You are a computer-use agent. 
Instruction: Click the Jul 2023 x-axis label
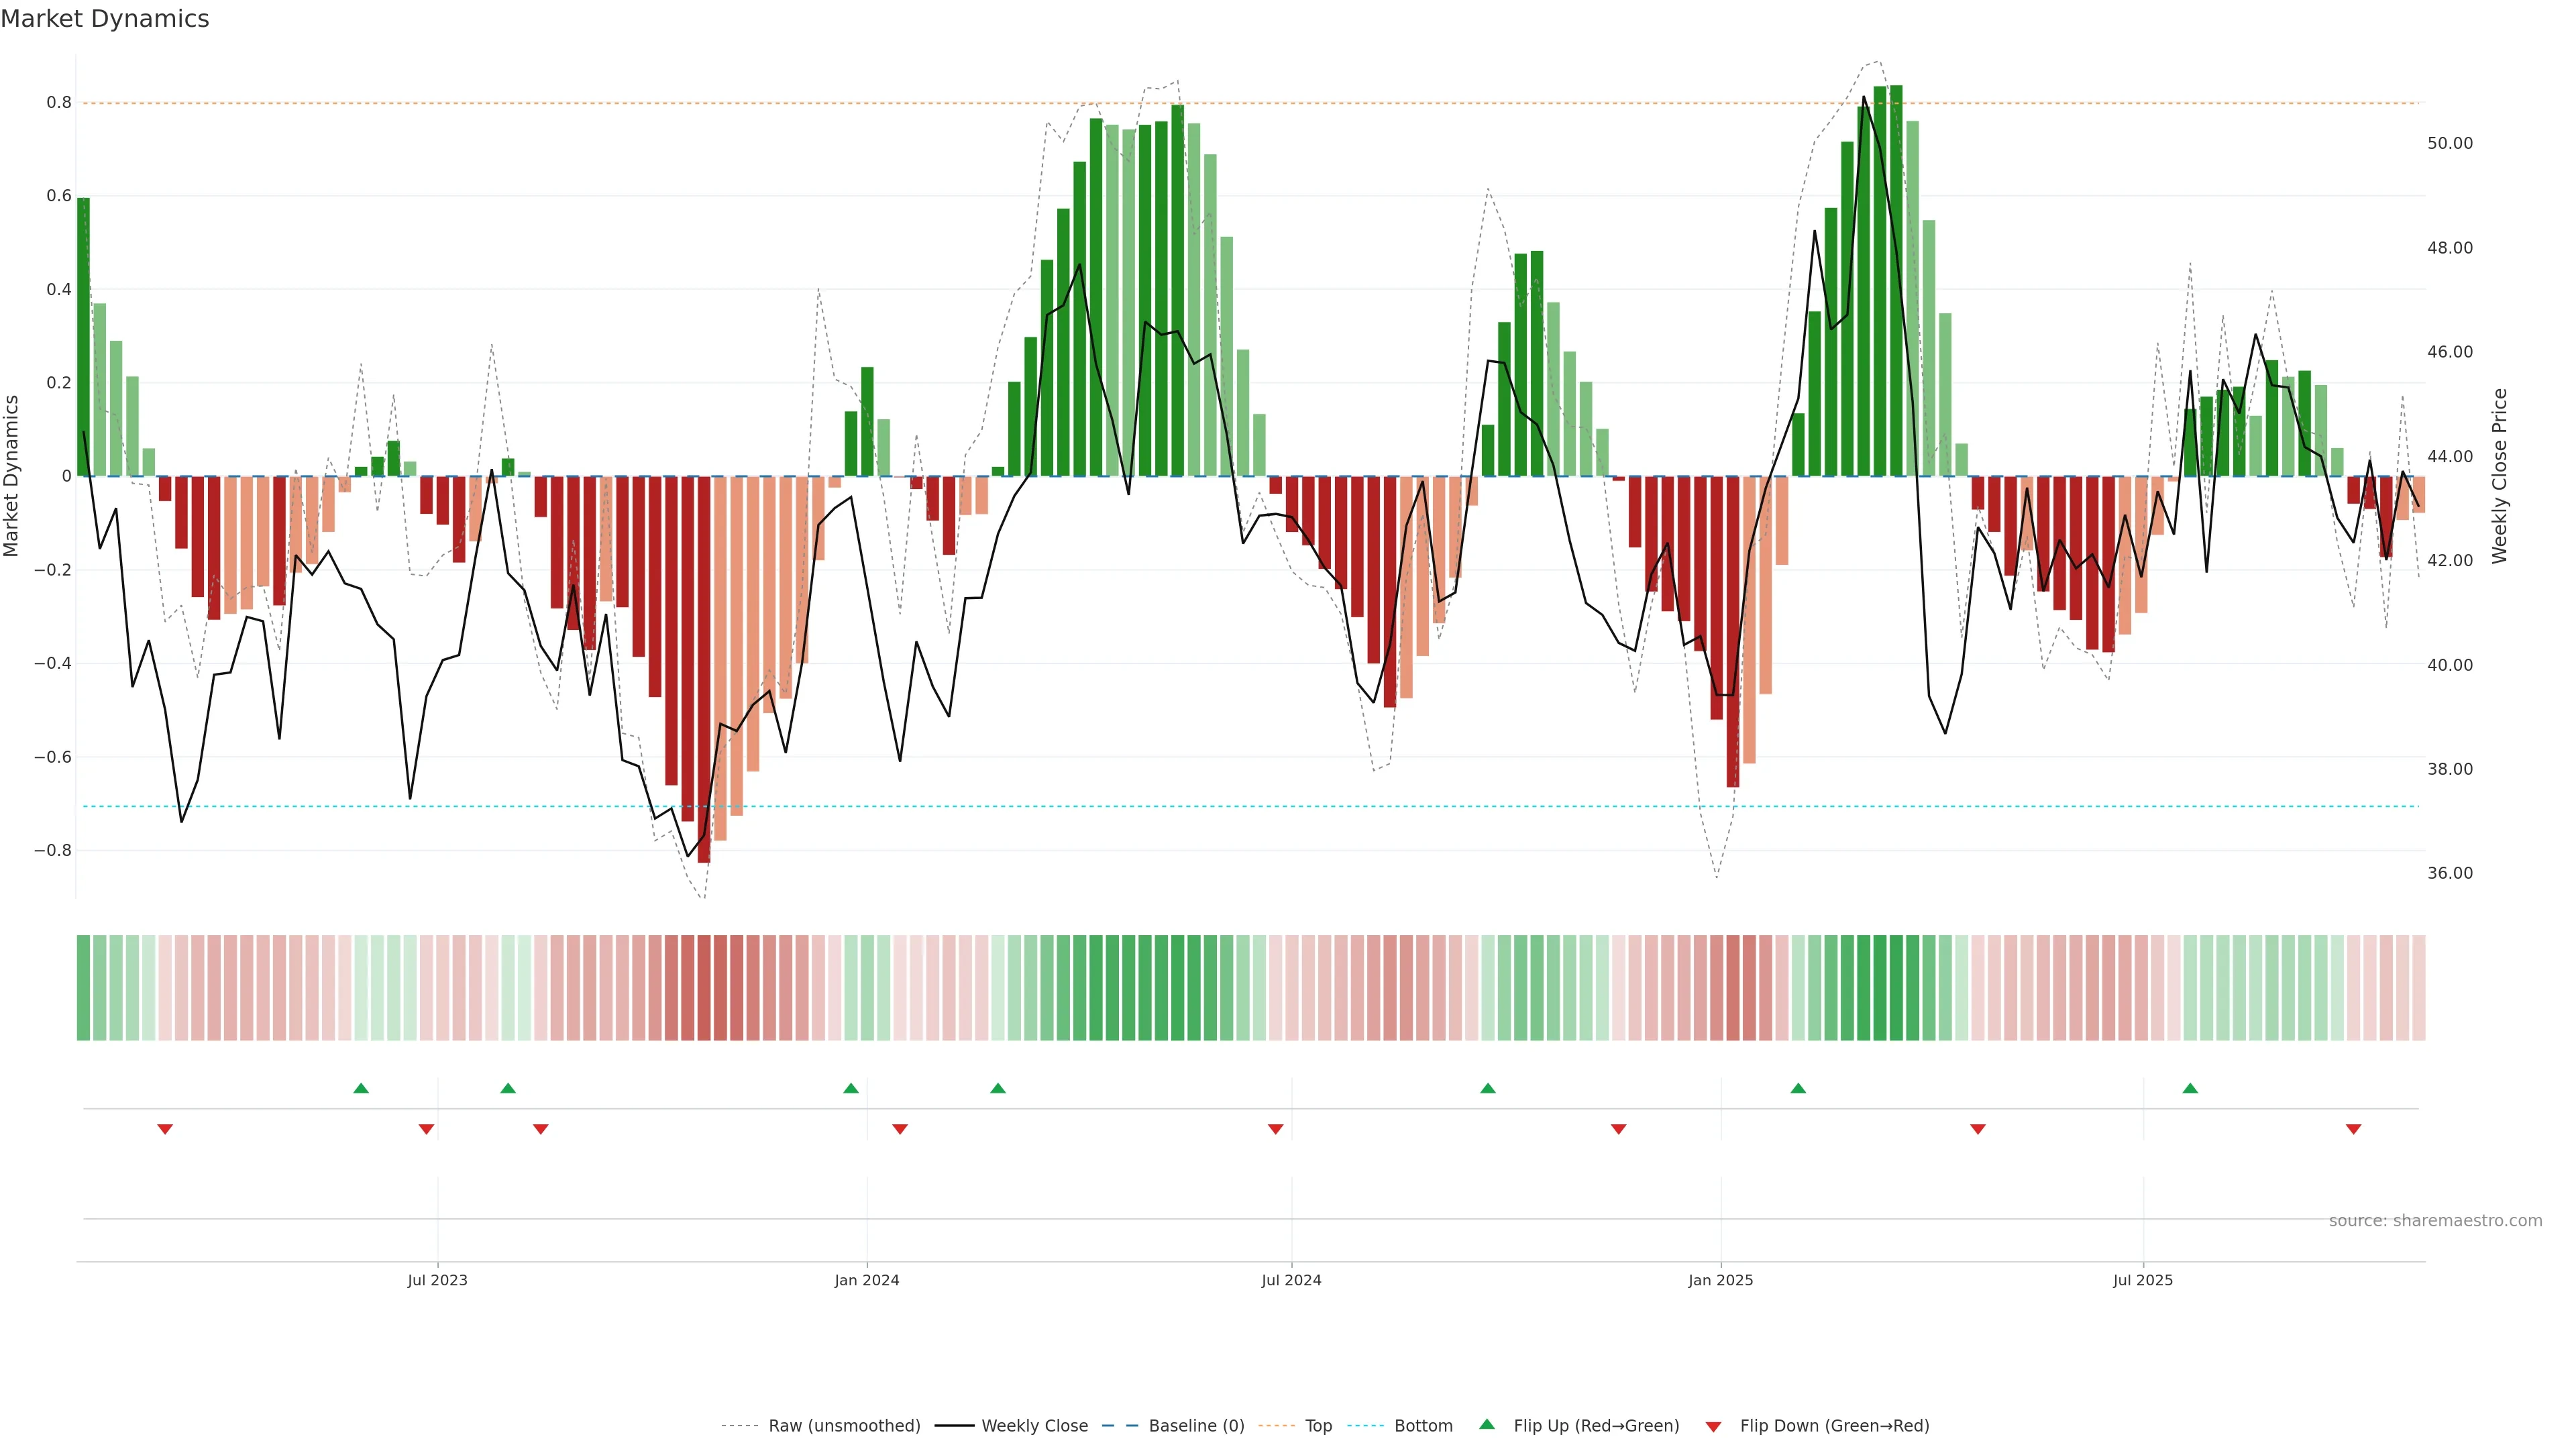pyautogui.click(x=437, y=1280)
